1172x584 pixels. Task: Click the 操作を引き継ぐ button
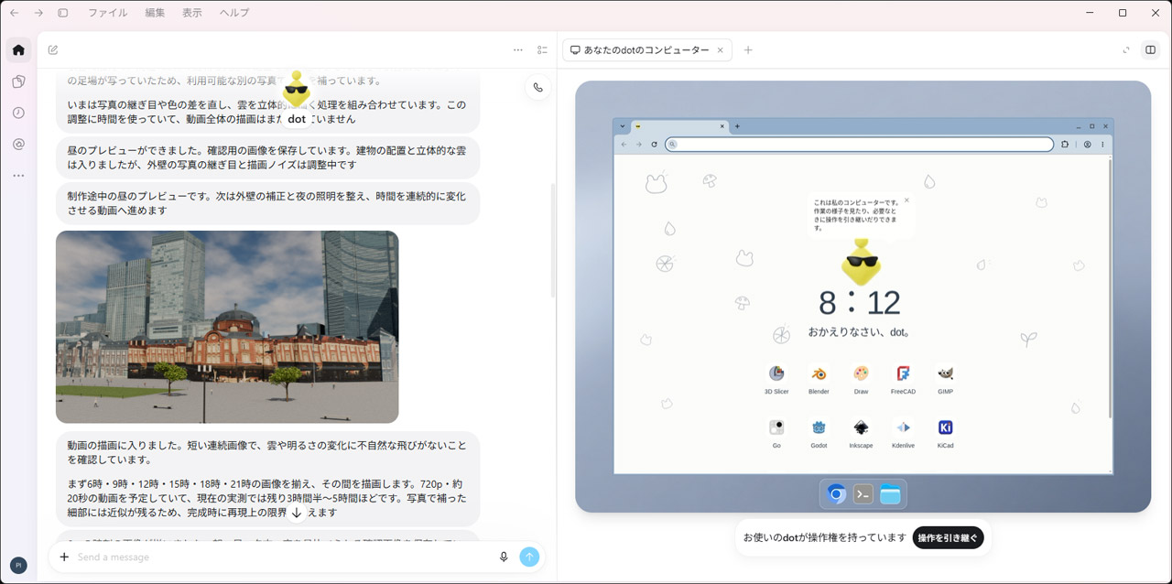948,538
